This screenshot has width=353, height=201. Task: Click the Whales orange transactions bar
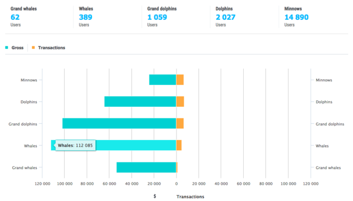pos(179,145)
